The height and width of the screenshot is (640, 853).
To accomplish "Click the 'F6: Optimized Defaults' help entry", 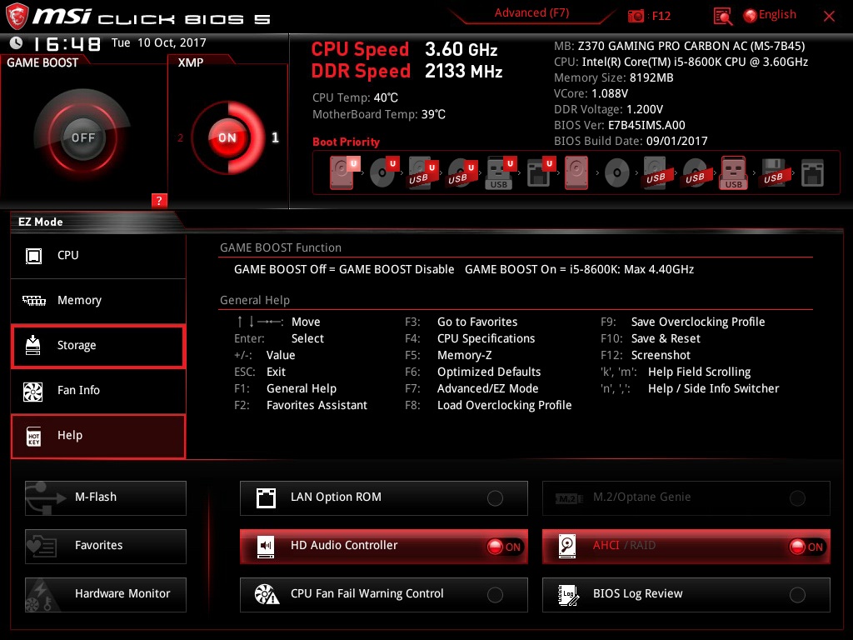I will [473, 372].
